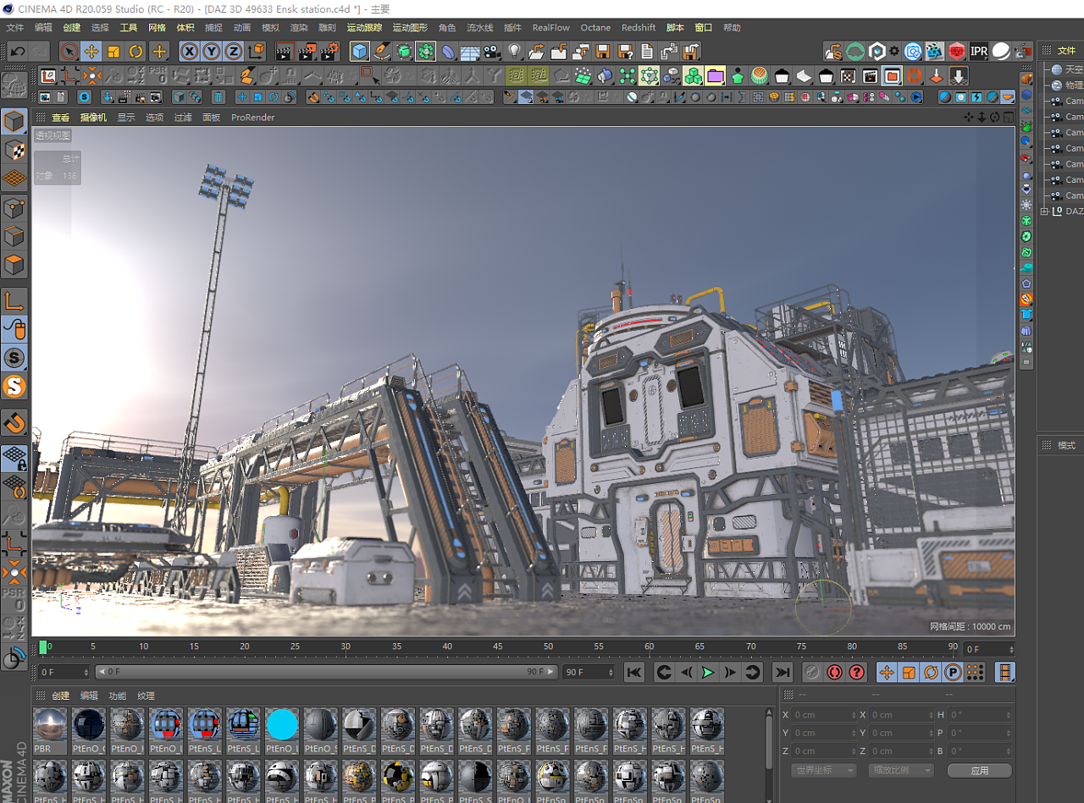Image resolution: width=1084 pixels, height=803 pixels.
Task: Switch to Texture mode with the checkered cube
Action: coord(14,150)
